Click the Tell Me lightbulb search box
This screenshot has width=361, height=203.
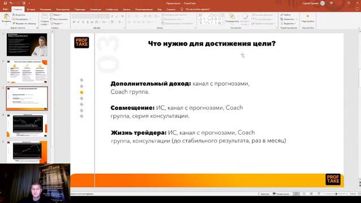click(x=195, y=9)
